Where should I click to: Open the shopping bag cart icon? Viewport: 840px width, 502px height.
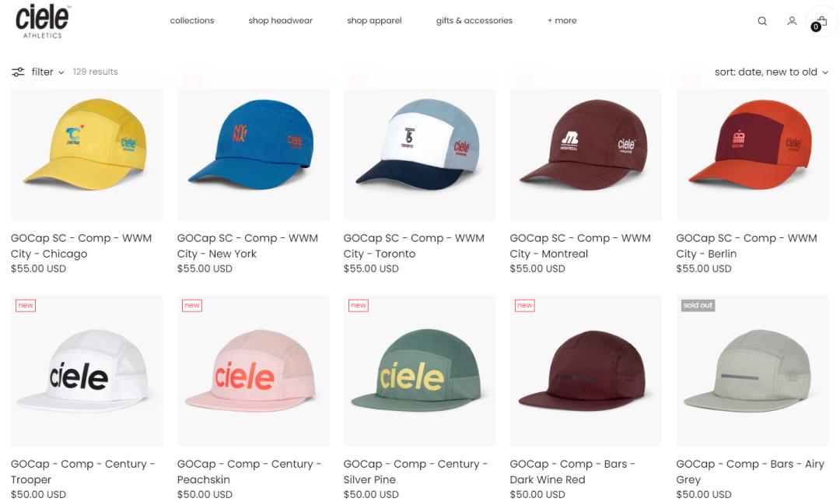821,22
